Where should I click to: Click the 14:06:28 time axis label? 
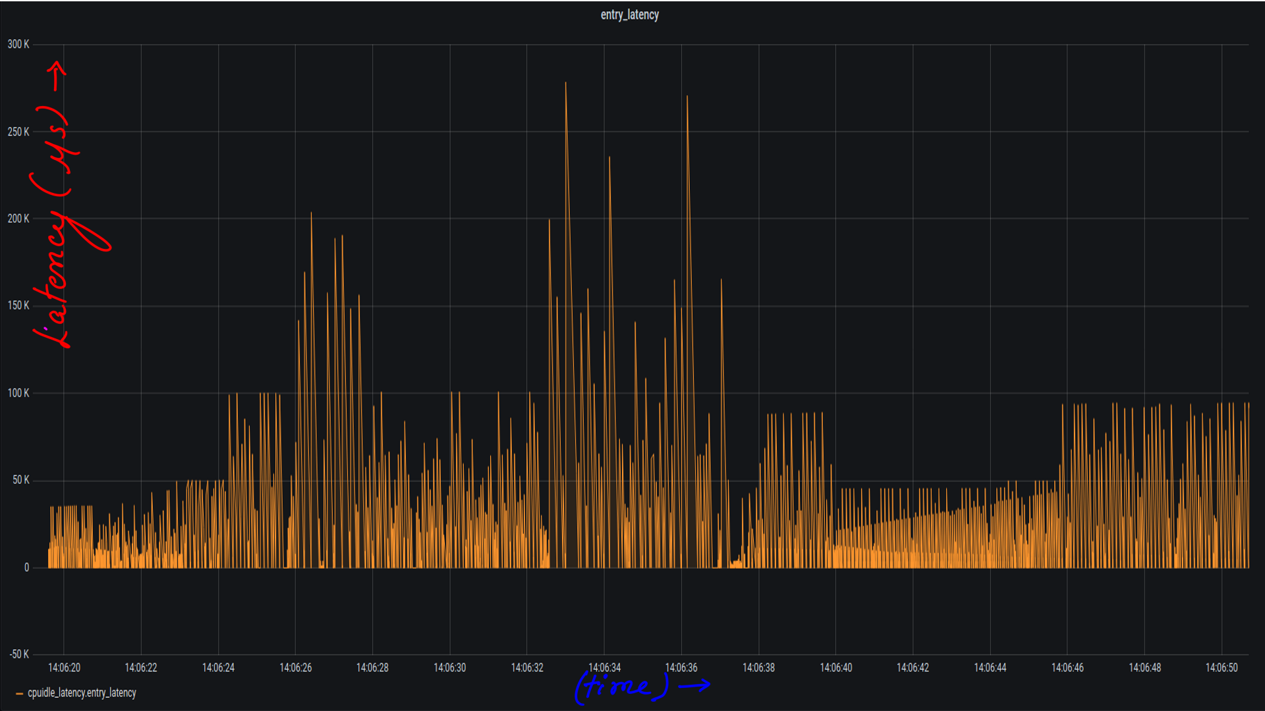tap(372, 668)
